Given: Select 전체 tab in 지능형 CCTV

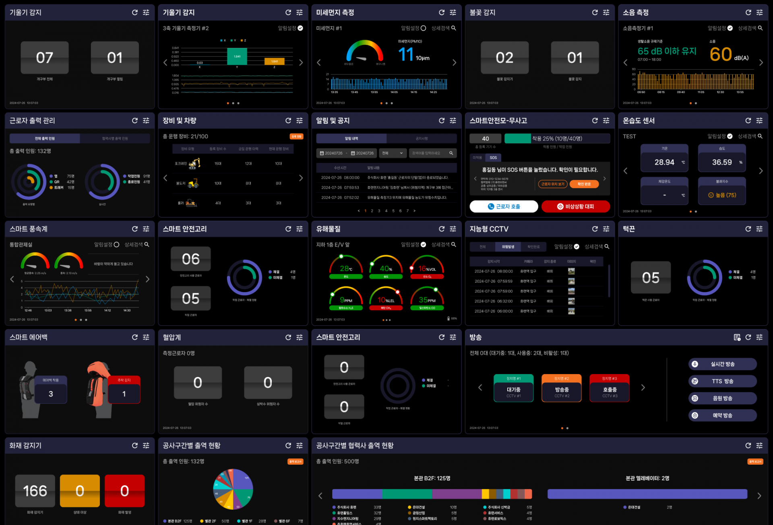Looking at the screenshot, I should click(x=482, y=247).
